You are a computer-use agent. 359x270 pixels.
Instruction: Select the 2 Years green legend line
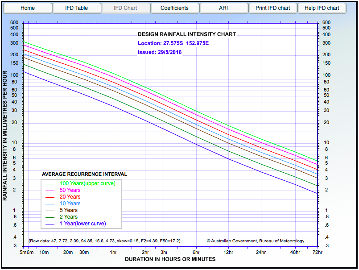68,217
